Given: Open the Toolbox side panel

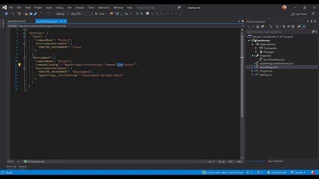Looking at the screenshot, I should pyautogui.click(x=3, y=23).
